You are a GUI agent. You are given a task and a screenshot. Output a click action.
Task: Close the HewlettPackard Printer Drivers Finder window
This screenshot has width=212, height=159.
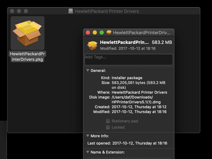tap(12, 11)
